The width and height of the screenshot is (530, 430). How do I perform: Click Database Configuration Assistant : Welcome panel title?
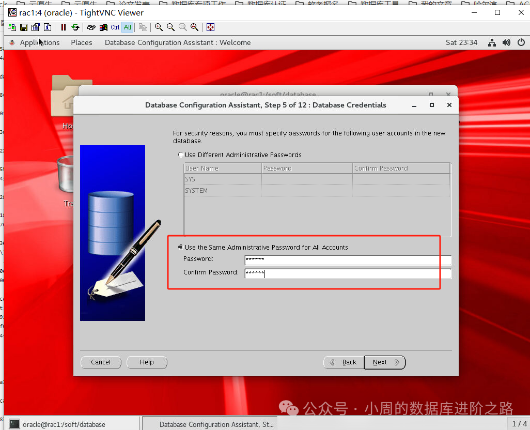coord(178,42)
